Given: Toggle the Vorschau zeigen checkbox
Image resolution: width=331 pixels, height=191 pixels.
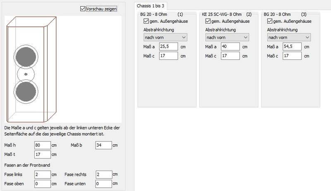Looking at the screenshot, I should point(83,9).
